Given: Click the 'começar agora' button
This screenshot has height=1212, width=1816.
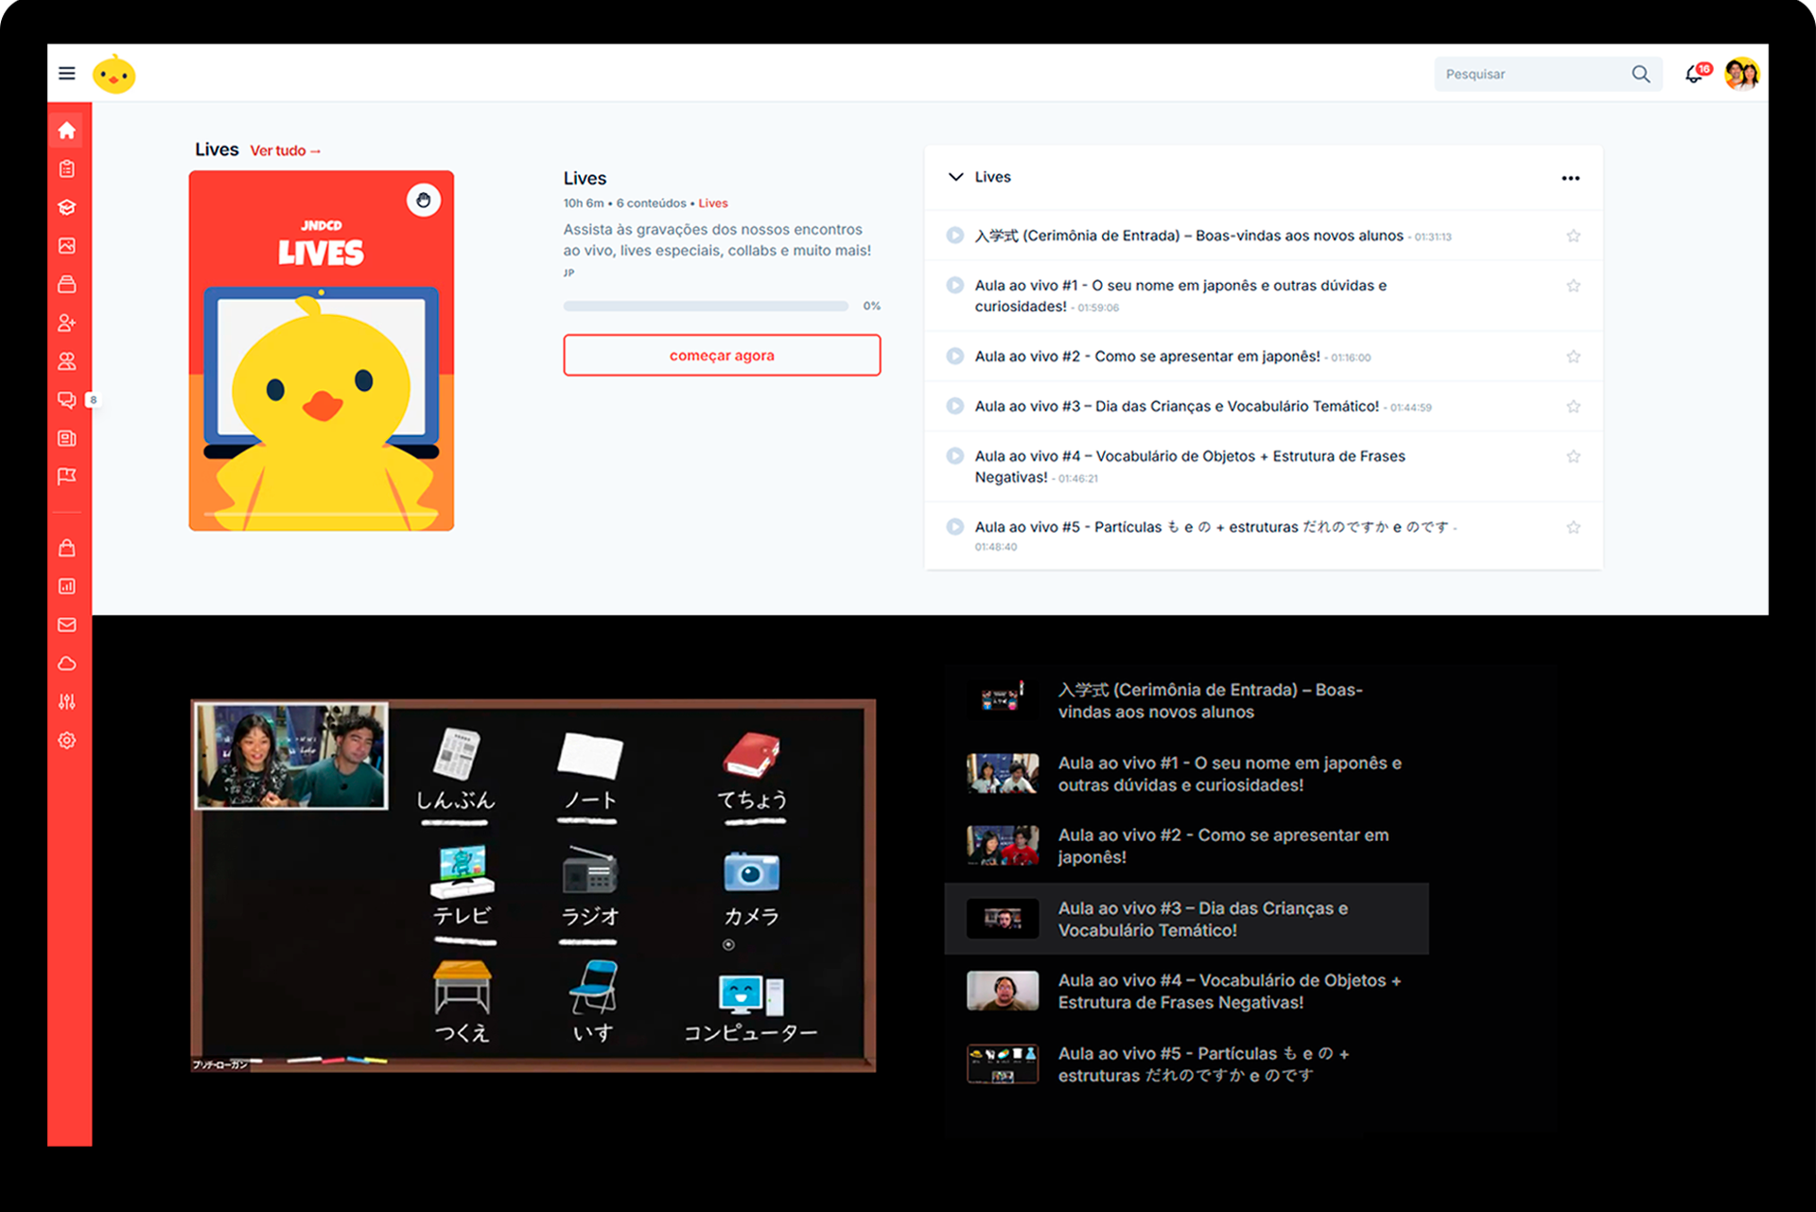Looking at the screenshot, I should pos(722,356).
